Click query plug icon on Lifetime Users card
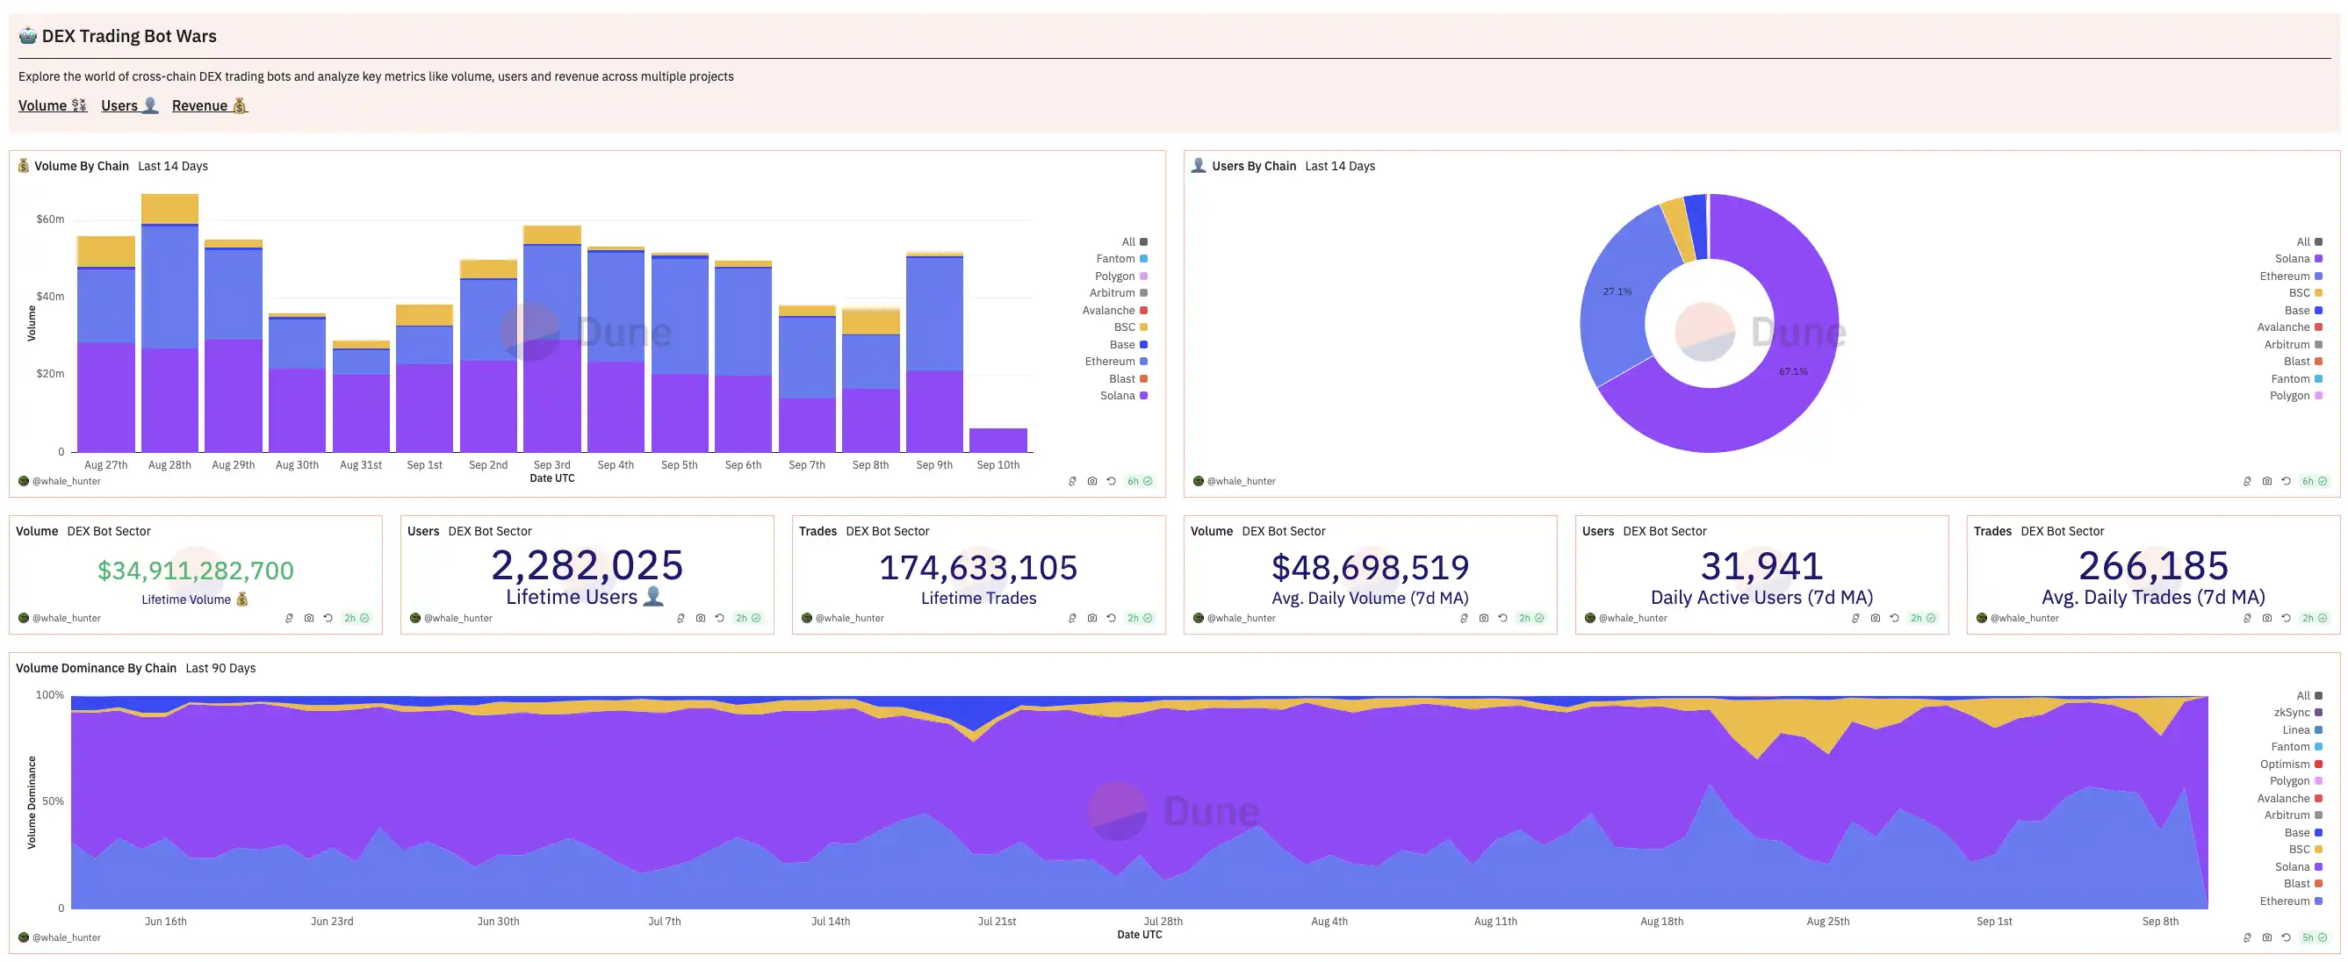This screenshot has height=962, width=2348. [681, 618]
